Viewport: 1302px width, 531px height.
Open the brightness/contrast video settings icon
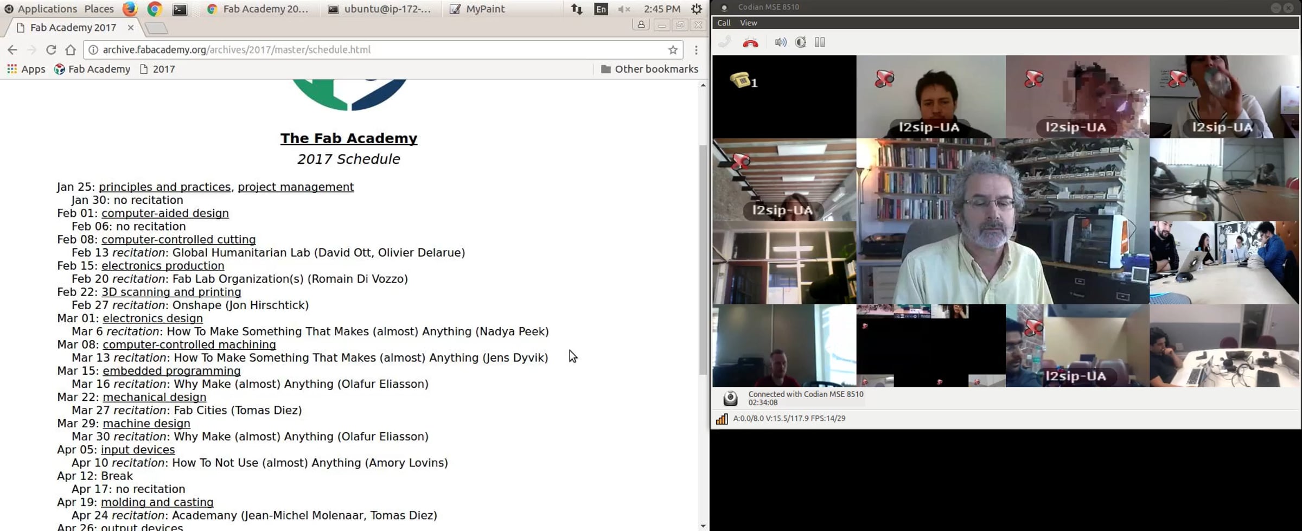coord(800,42)
